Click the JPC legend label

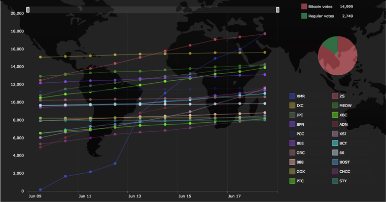(x=300, y=115)
